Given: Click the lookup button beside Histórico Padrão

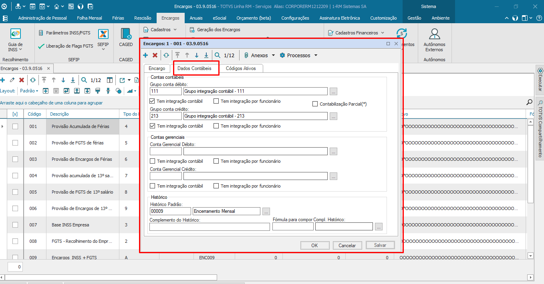Looking at the screenshot, I should tap(266, 211).
